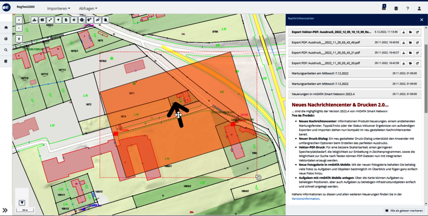This screenshot has height=216, width=428.
Task: Open the notification inbox icon in header
Action: pos(384,8)
